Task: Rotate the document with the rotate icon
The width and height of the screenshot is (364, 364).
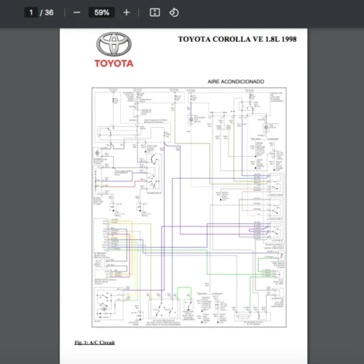Action: coord(174,13)
